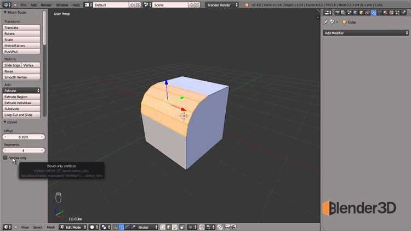The width and height of the screenshot is (411, 231).
Task: Click the bevel Offset value slider
Action: click(24, 137)
